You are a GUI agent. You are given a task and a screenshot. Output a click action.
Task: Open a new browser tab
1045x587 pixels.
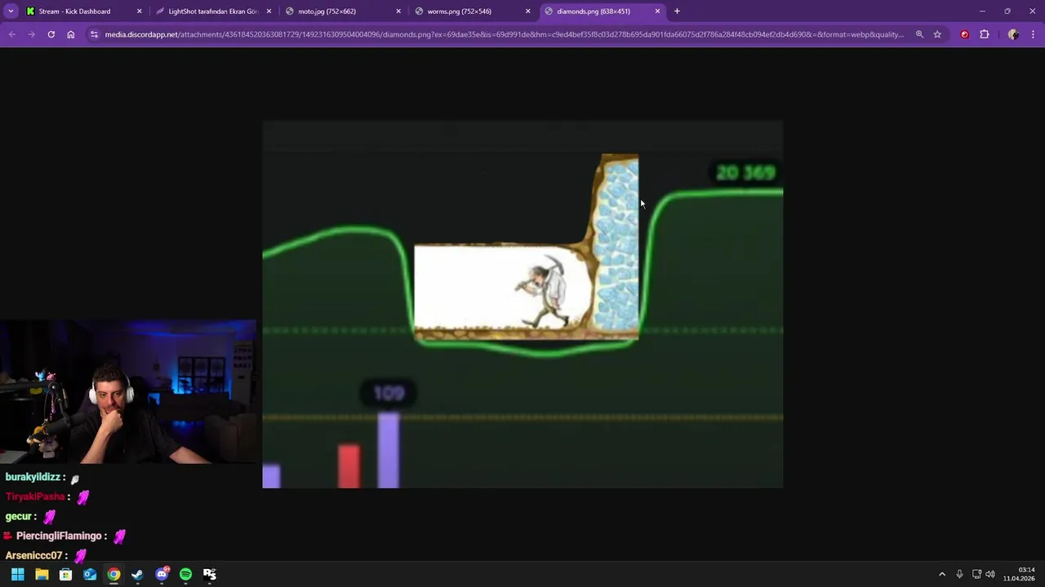[x=677, y=11]
